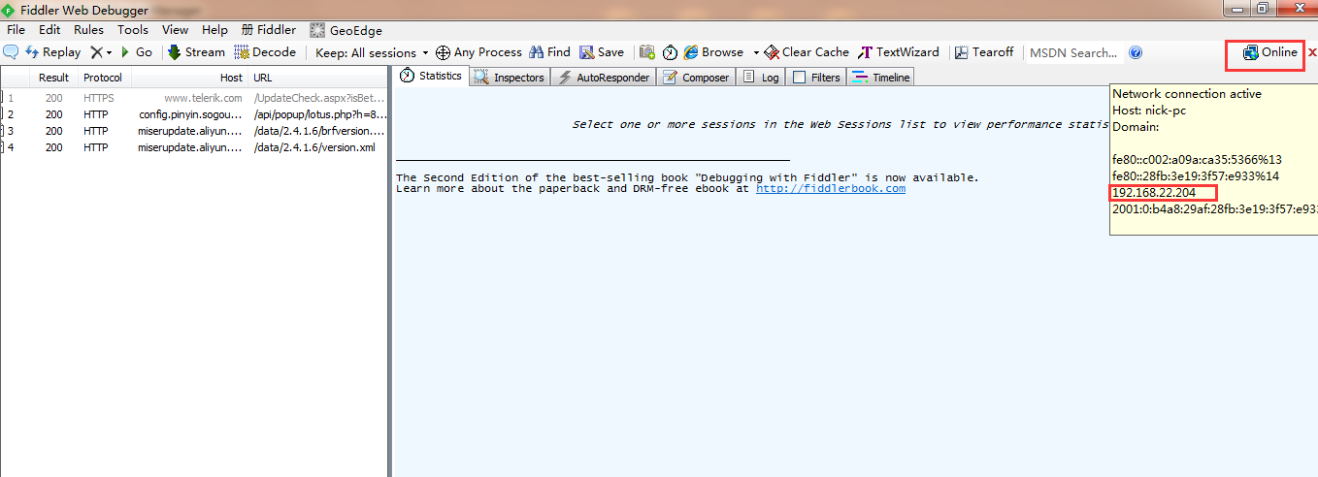Focus the MSDN Search input field
Screen dimensions: 1318x477
click(1073, 52)
